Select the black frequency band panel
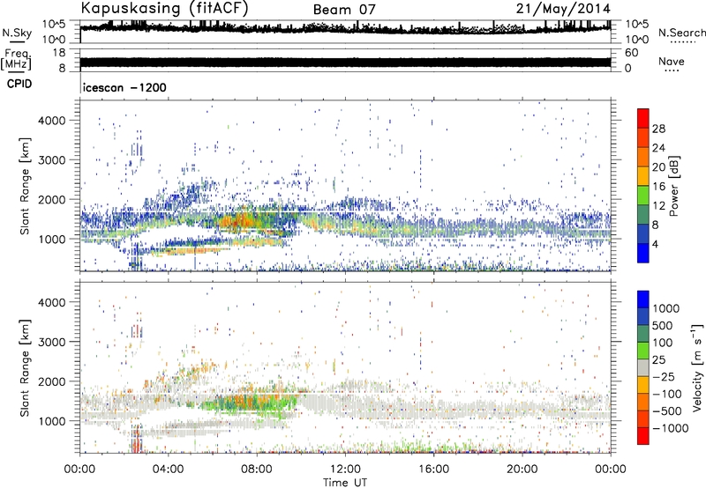 [345, 62]
